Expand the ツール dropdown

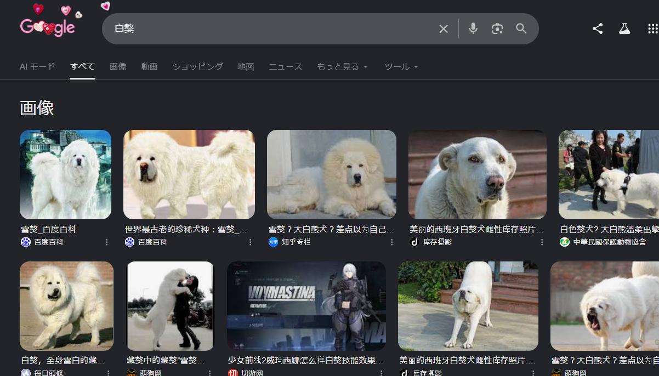coord(401,67)
